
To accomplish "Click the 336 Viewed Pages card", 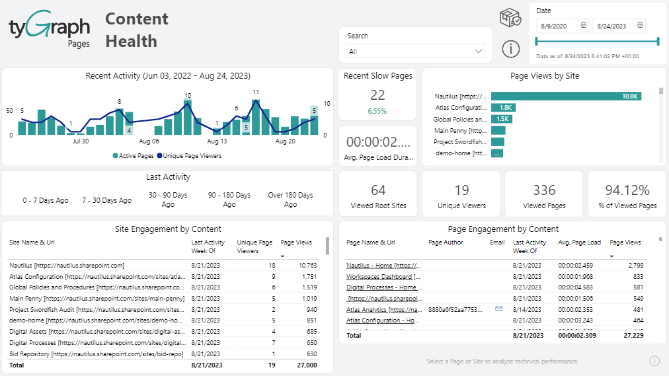I will (544, 194).
